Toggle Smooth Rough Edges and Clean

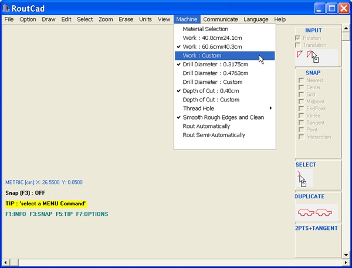pos(225,117)
